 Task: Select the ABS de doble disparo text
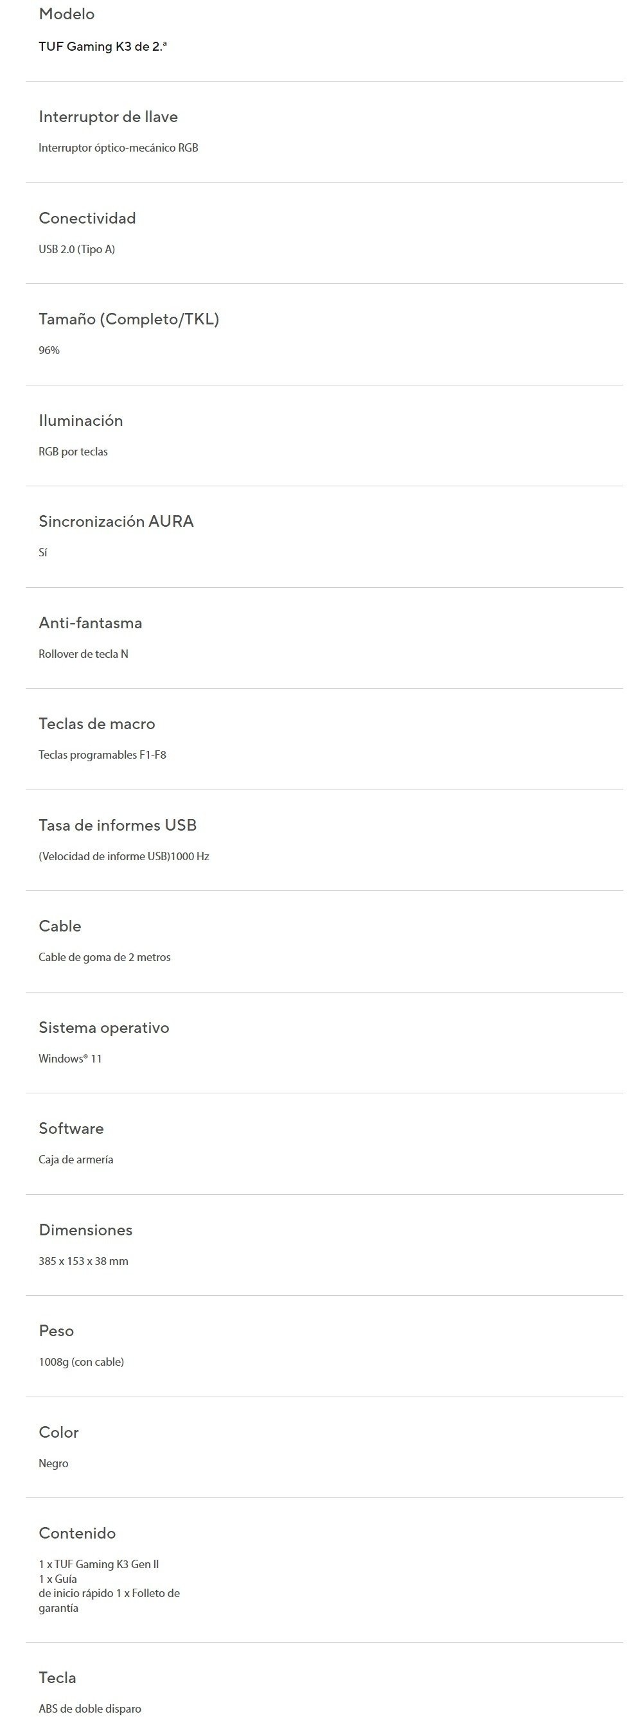click(x=90, y=1709)
